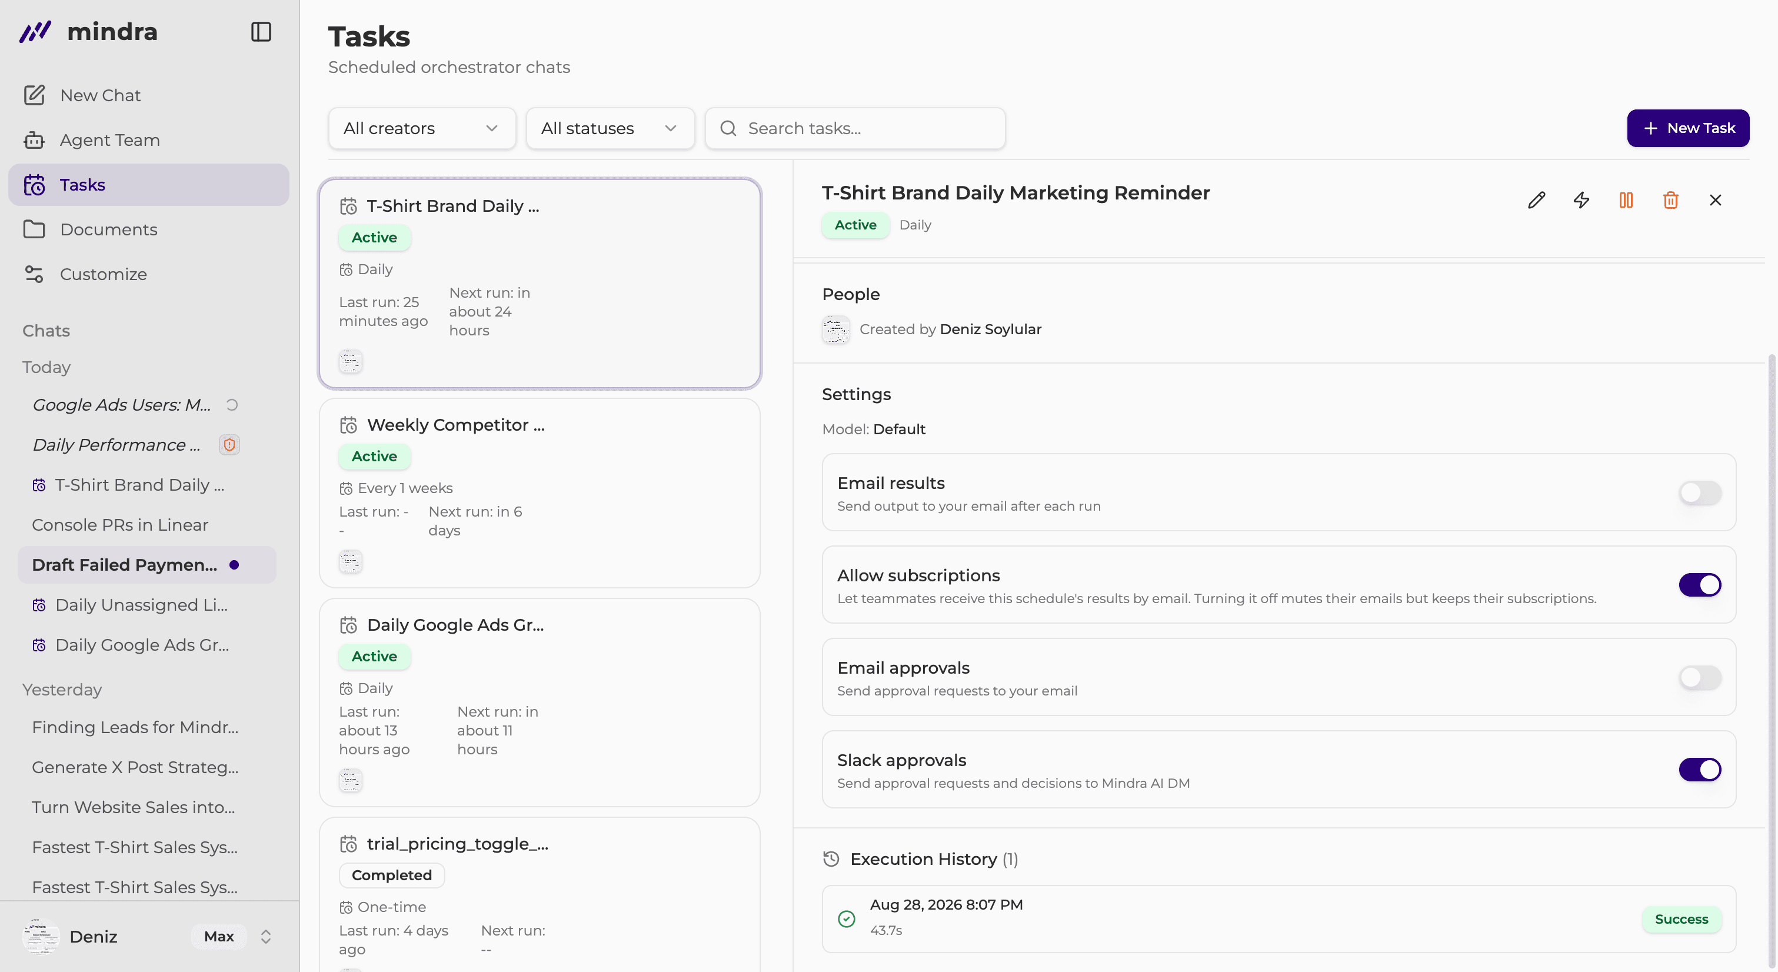Click the Deniz profile avatar in the sidebar footer
The image size is (1778, 972).
click(x=41, y=937)
